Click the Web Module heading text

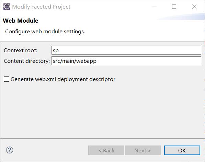(x=21, y=21)
